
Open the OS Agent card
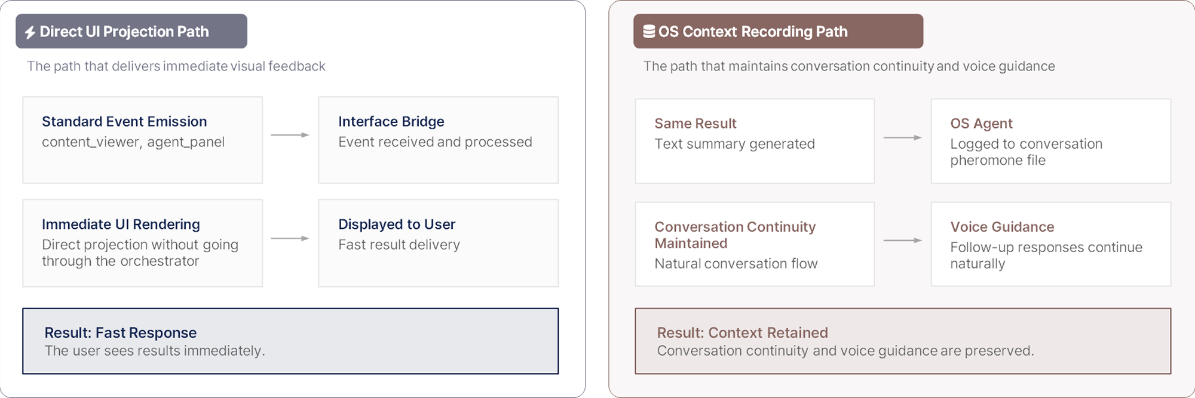pyautogui.click(x=1050, y=141)
